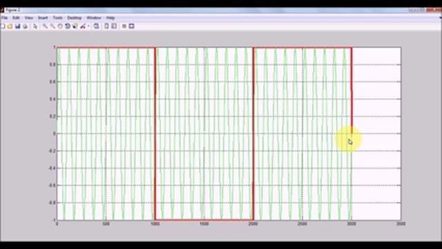Open the Help menu
The width and height of the screenshot is (442, 249).
pyautogui.click(x=110, y=18)
